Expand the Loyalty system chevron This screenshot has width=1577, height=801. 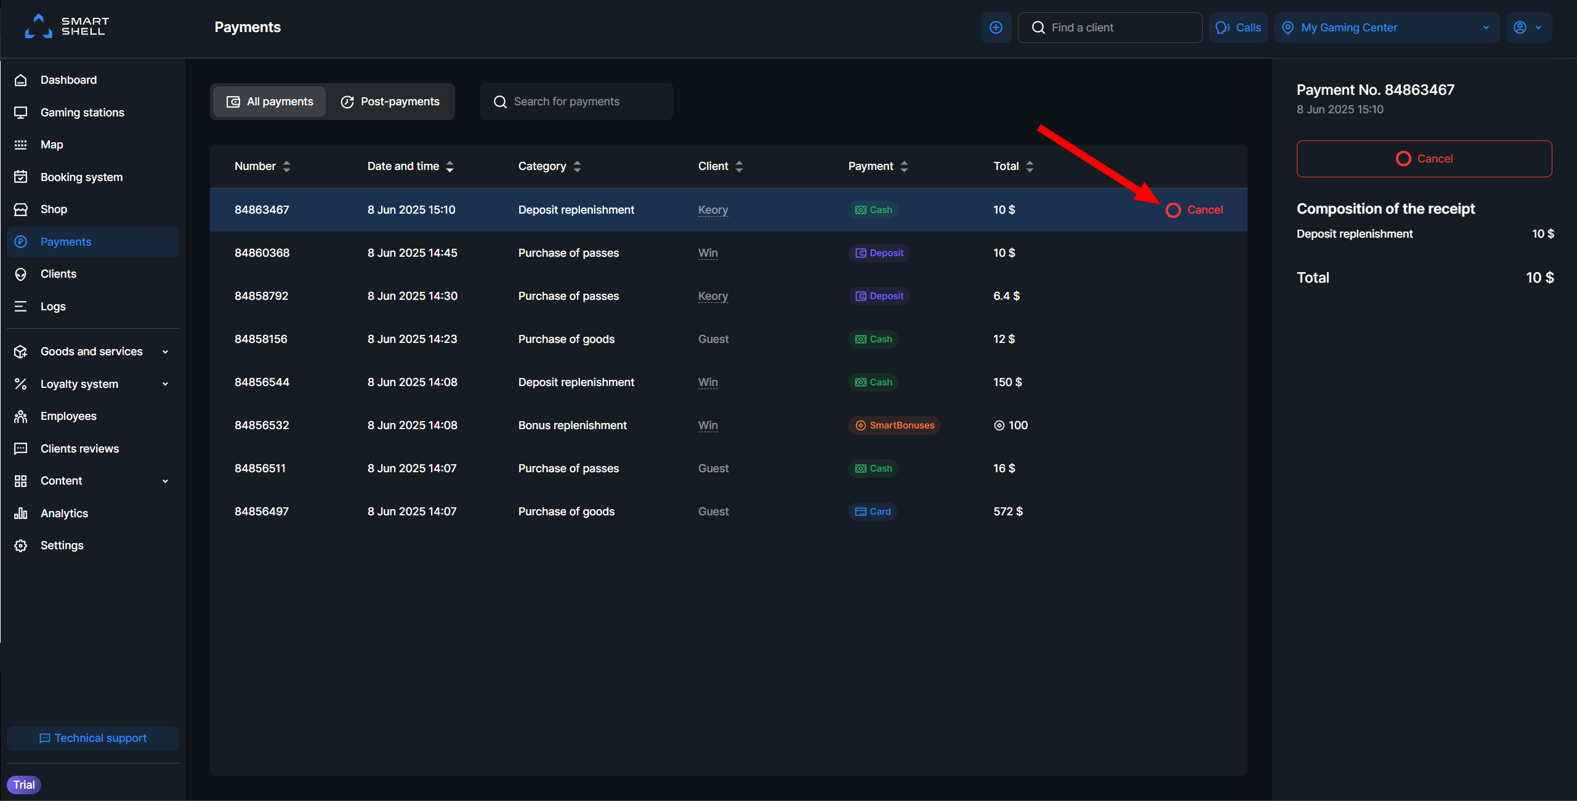(x=165, y=384)
